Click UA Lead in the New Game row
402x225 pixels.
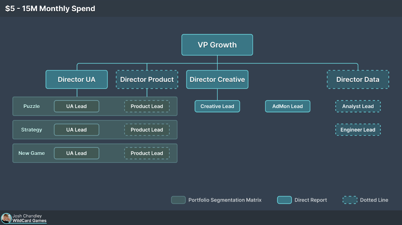pos(77,153)
